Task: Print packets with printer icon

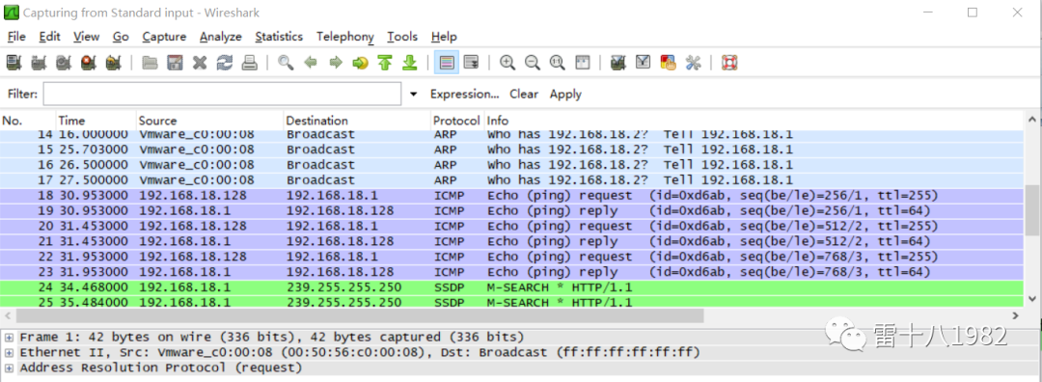Action: coord(249,63)
